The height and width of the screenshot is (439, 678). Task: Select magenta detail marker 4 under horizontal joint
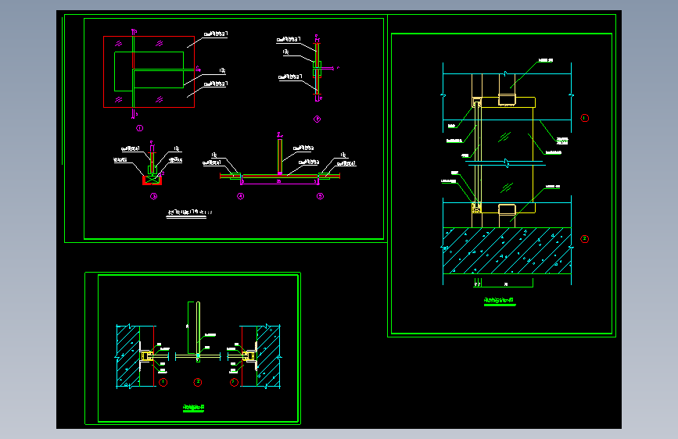click(x=240, y=196)
